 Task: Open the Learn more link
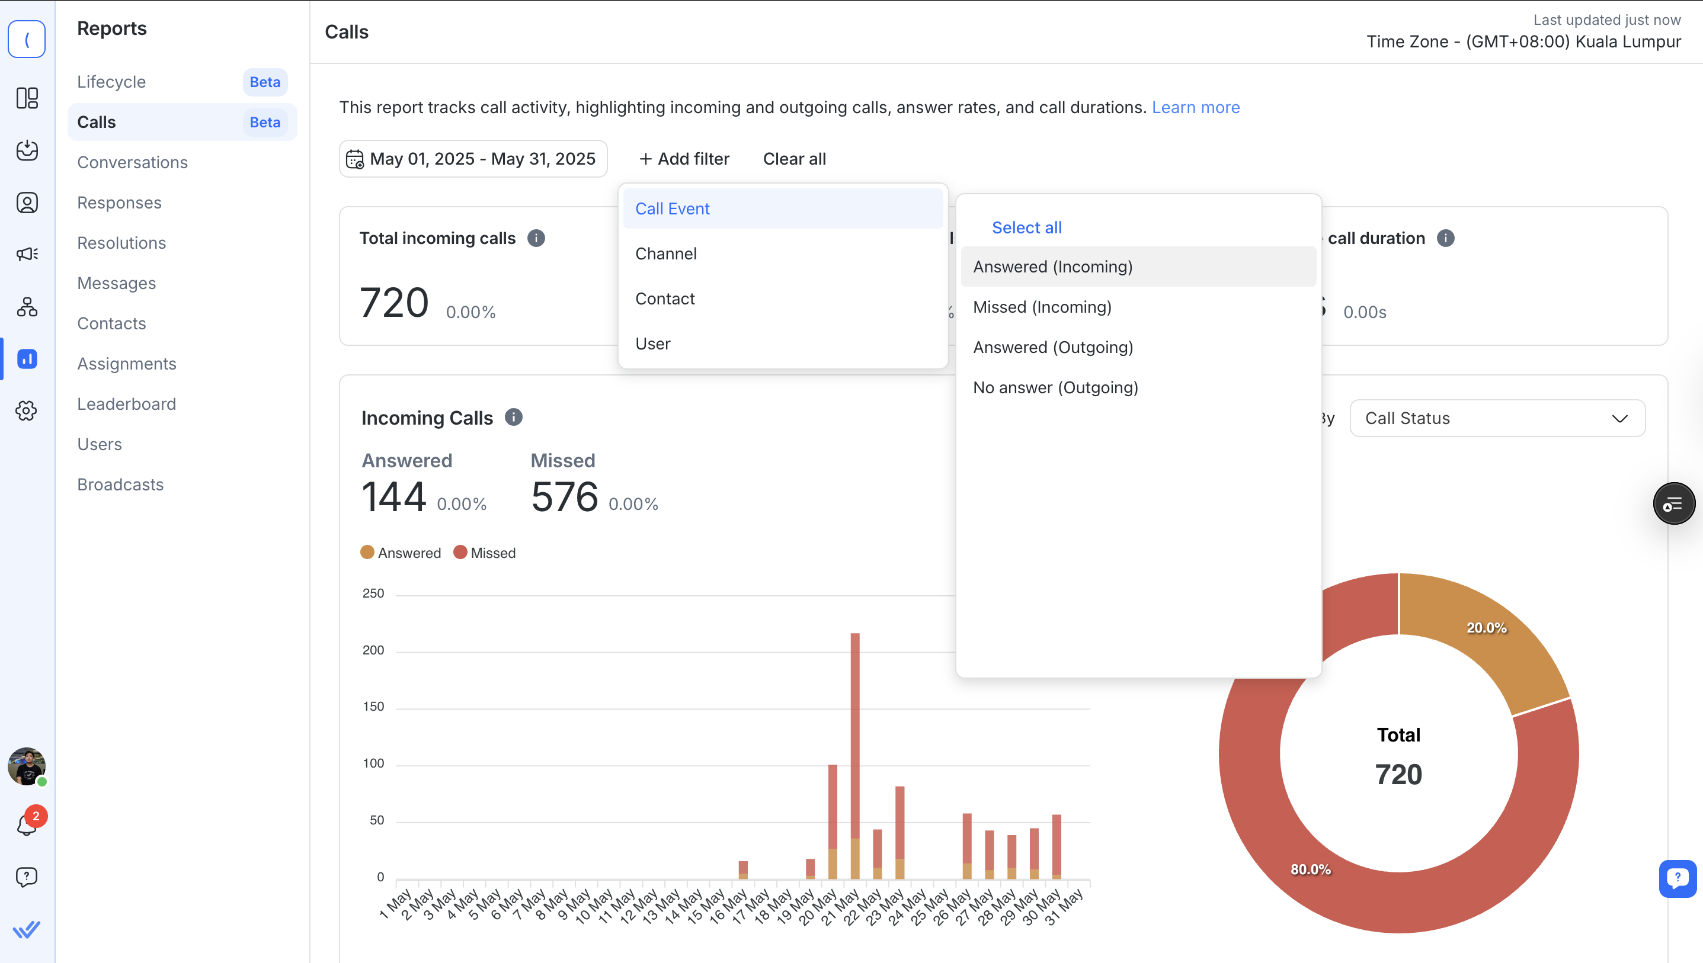[1196, 107]
